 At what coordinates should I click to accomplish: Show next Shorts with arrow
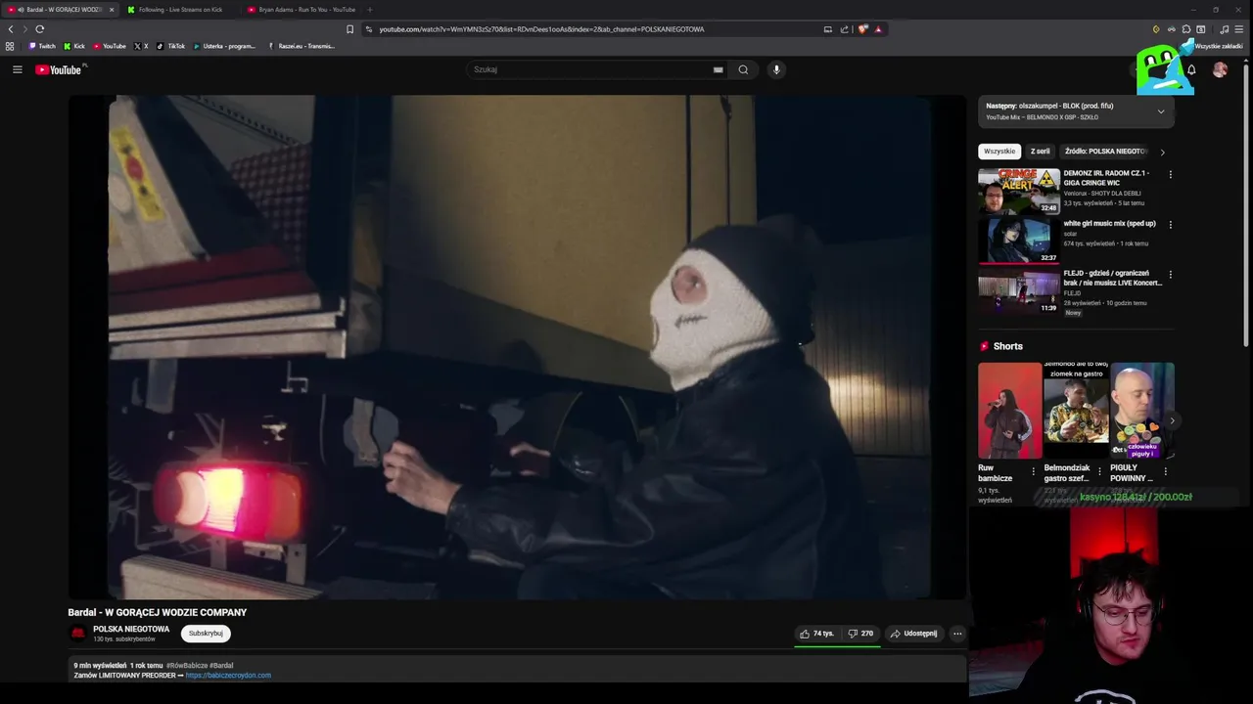point(1172,420)
